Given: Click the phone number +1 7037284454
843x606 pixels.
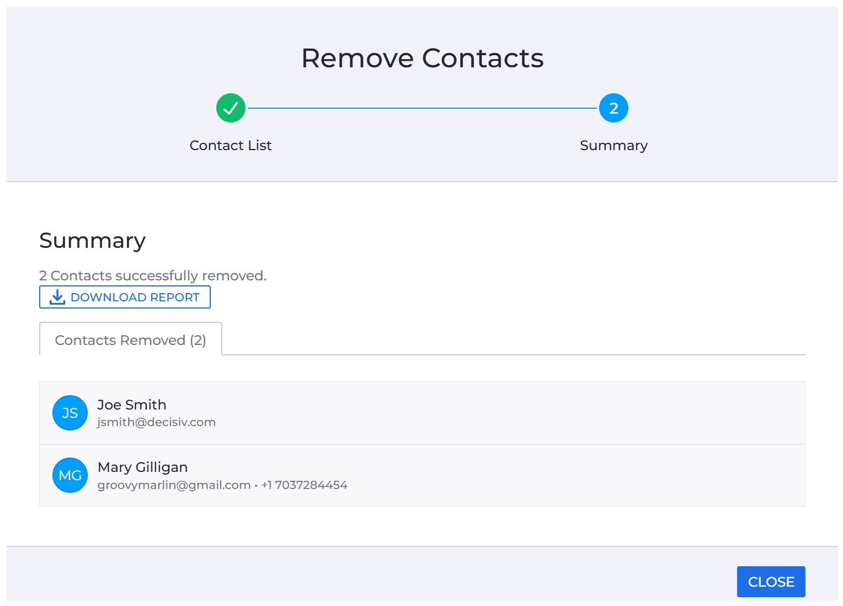Looking at the screenshot, I should pos(305,485).
